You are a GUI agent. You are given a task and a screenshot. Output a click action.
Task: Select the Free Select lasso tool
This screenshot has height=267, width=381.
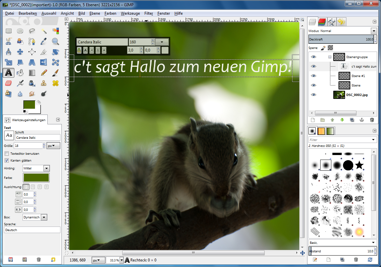[x=32, y=31]
